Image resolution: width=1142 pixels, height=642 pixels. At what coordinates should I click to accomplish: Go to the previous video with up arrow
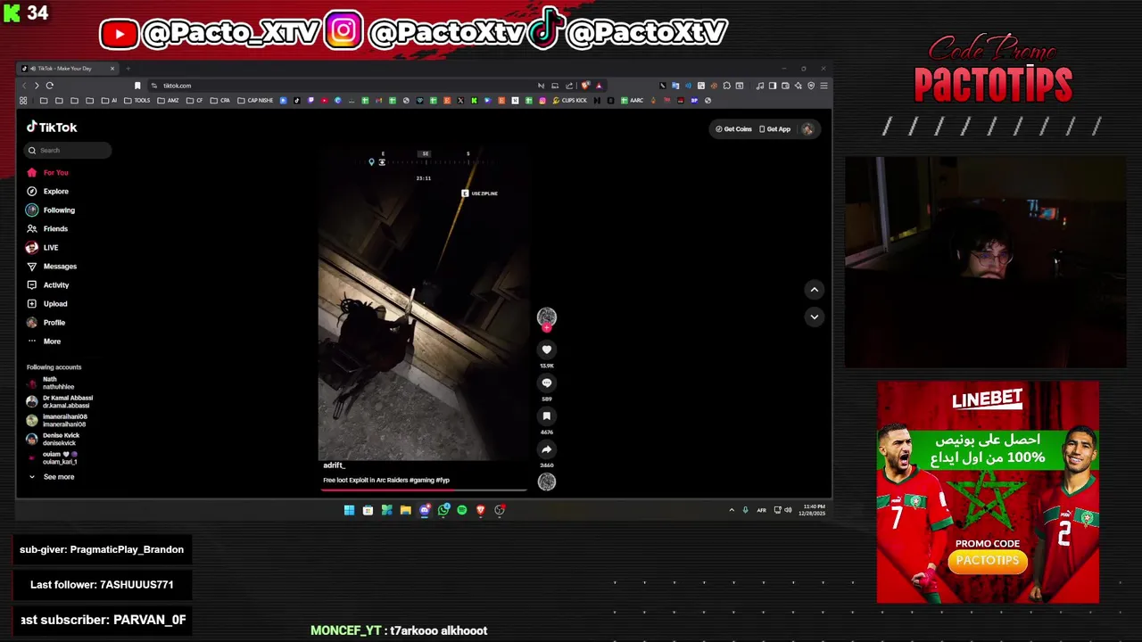[814, 289]
